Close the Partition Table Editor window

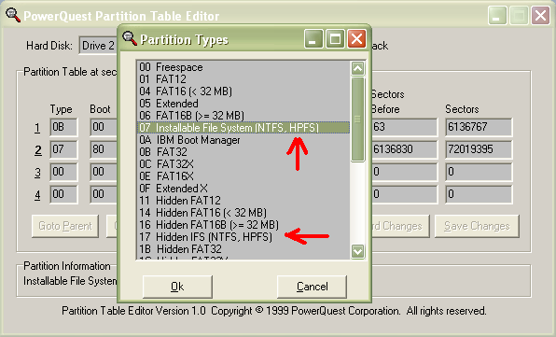(x=540, y=16)
